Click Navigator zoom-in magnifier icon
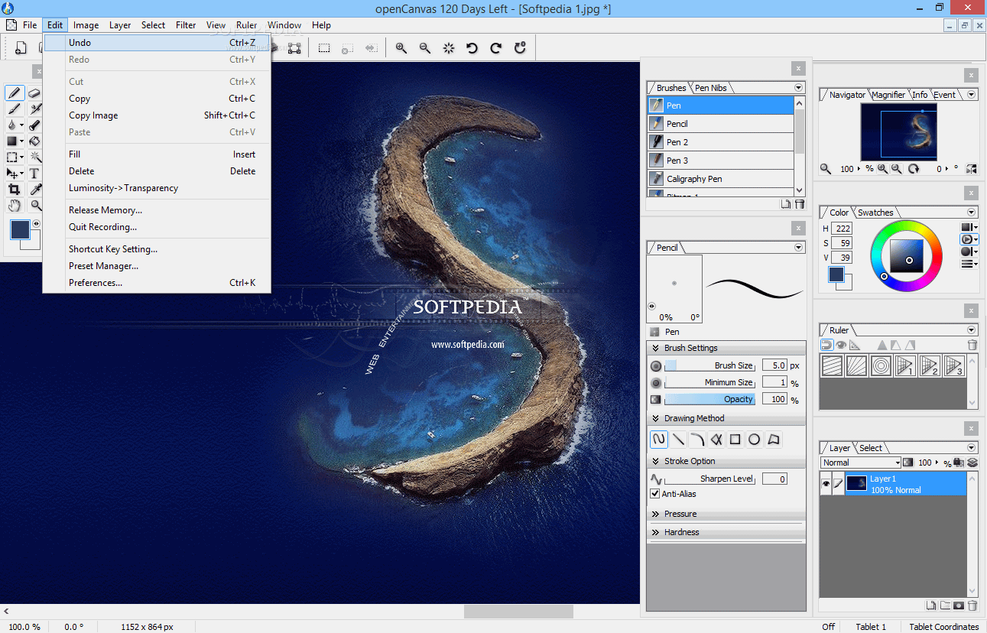The width and height of the screenshot is (987, 633). (x=883, y=169)
